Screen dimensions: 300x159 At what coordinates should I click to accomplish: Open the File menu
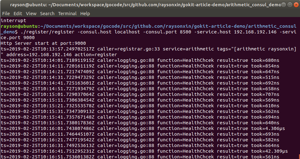(x=6, y=14)
